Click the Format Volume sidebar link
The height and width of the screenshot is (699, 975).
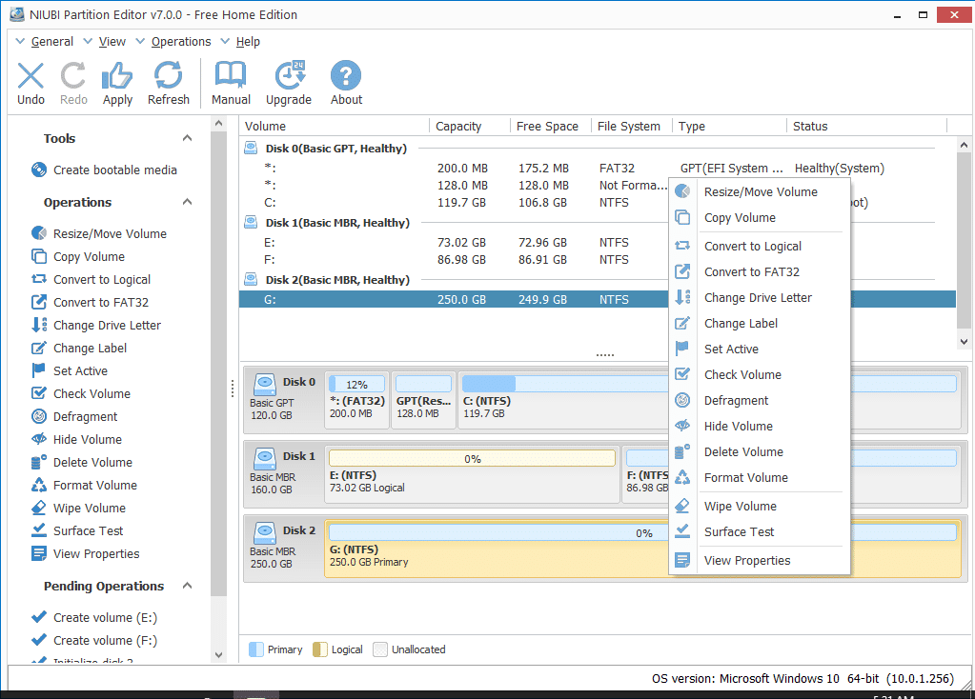95,485
